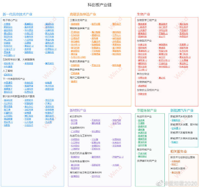Click the 生物医药产业 subheading
The width and height of the screenshot is (199, 188).
click(144, 41)
